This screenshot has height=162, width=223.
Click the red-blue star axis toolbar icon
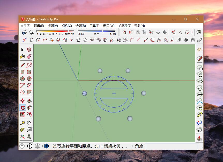coord(25,40)
